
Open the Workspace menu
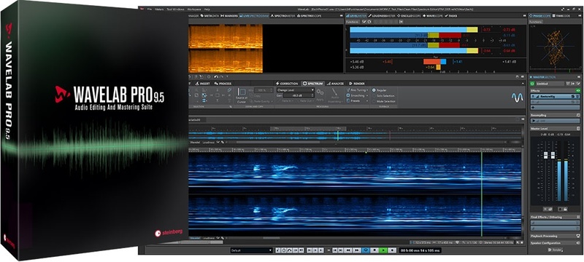[x=193, y=9]
